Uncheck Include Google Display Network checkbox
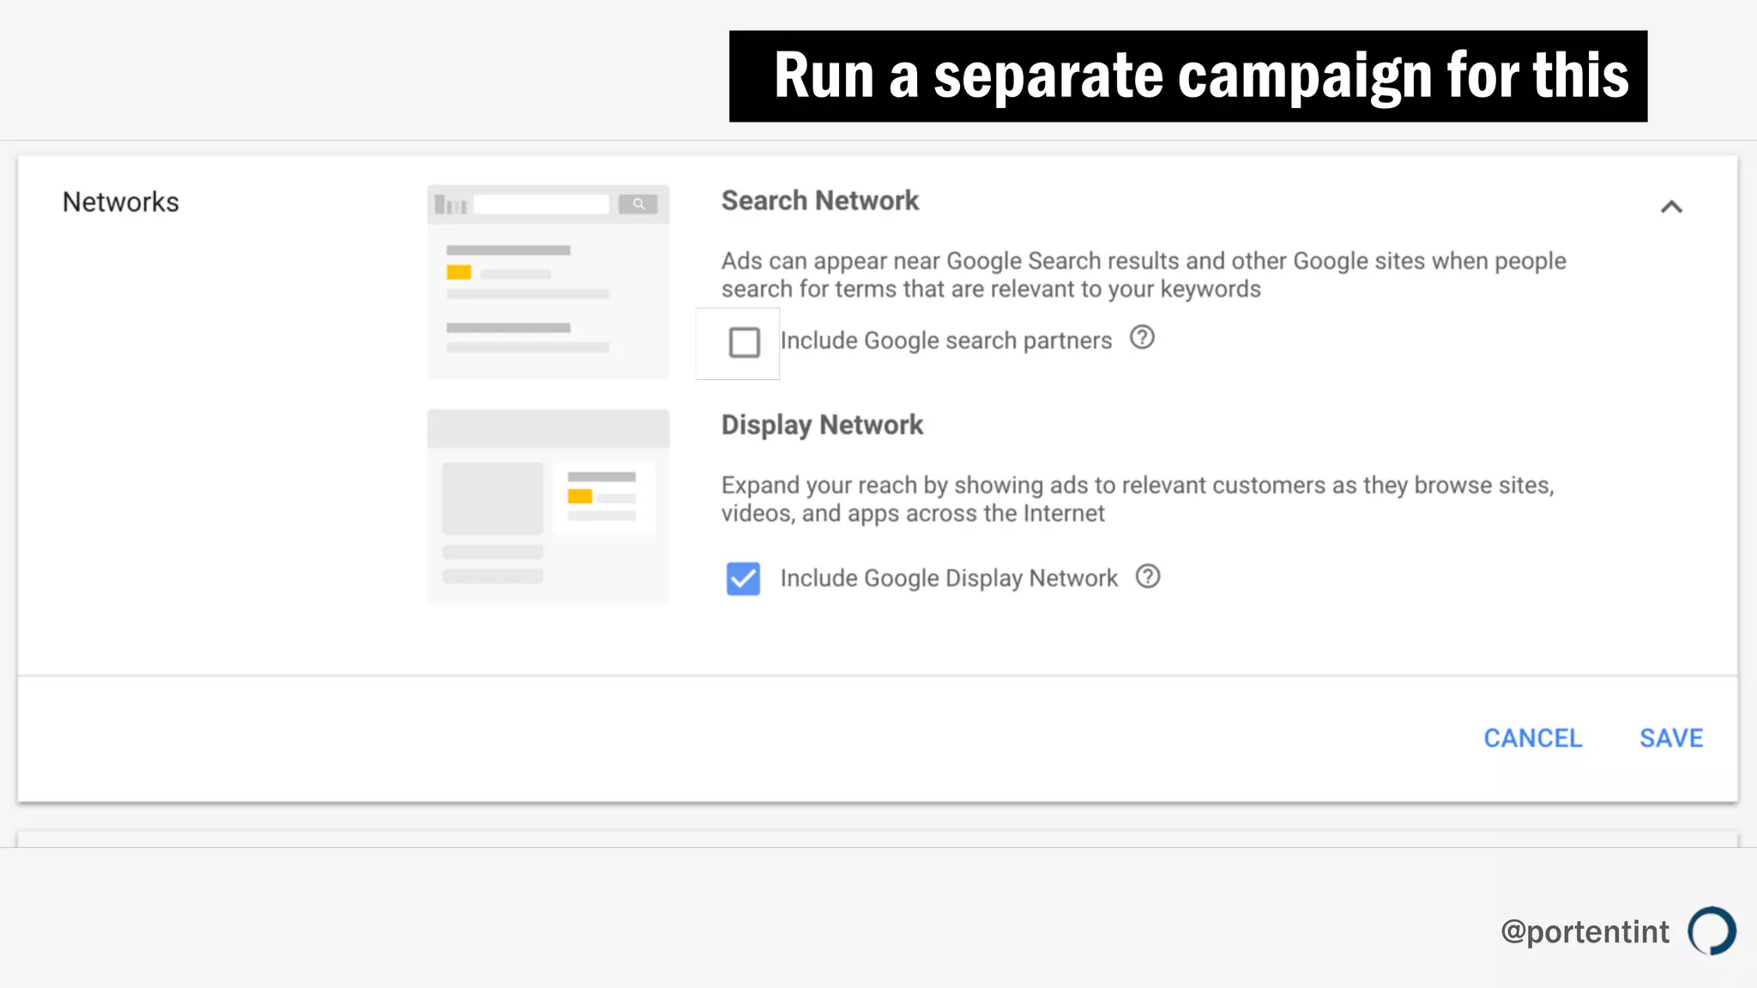This screenshot has height=988, width=1757. pyautogui.click(x=743, y=579)
